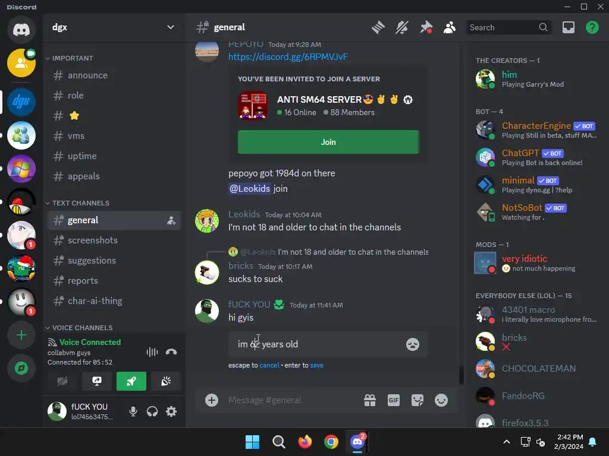This screenshot has width=609, height=456.
Task: Deafen with the headphones icon
Action: coord(152,411)
